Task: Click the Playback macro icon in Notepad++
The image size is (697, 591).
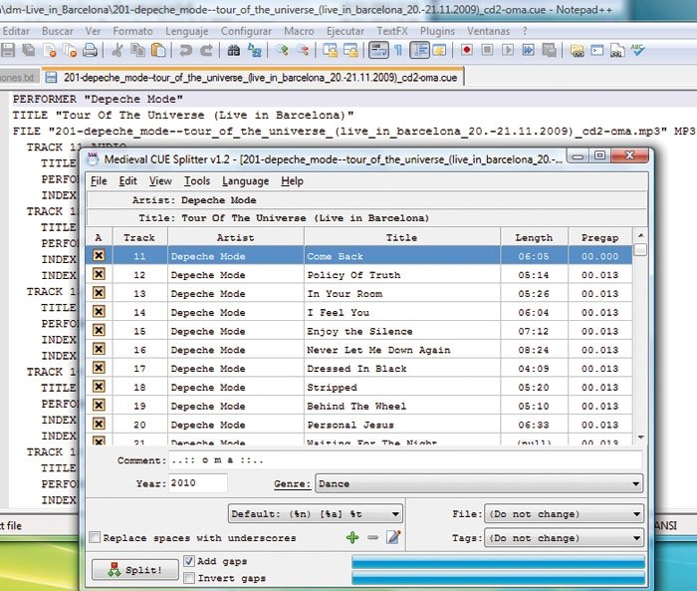Action: click(508, 50)
